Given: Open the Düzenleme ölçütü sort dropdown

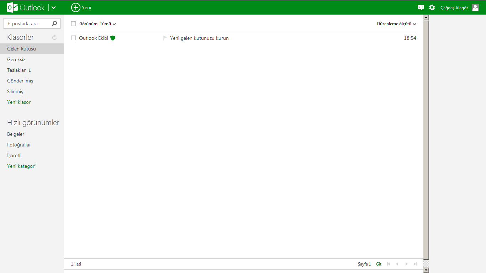Looking at the screenshot, I should (x=396, y=24).
